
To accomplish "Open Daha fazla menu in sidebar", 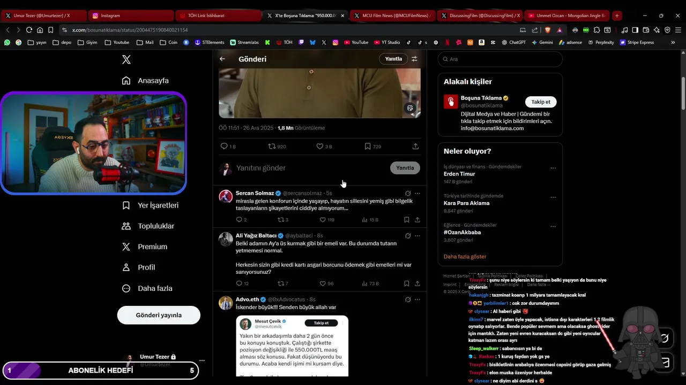I will (147, 288).
